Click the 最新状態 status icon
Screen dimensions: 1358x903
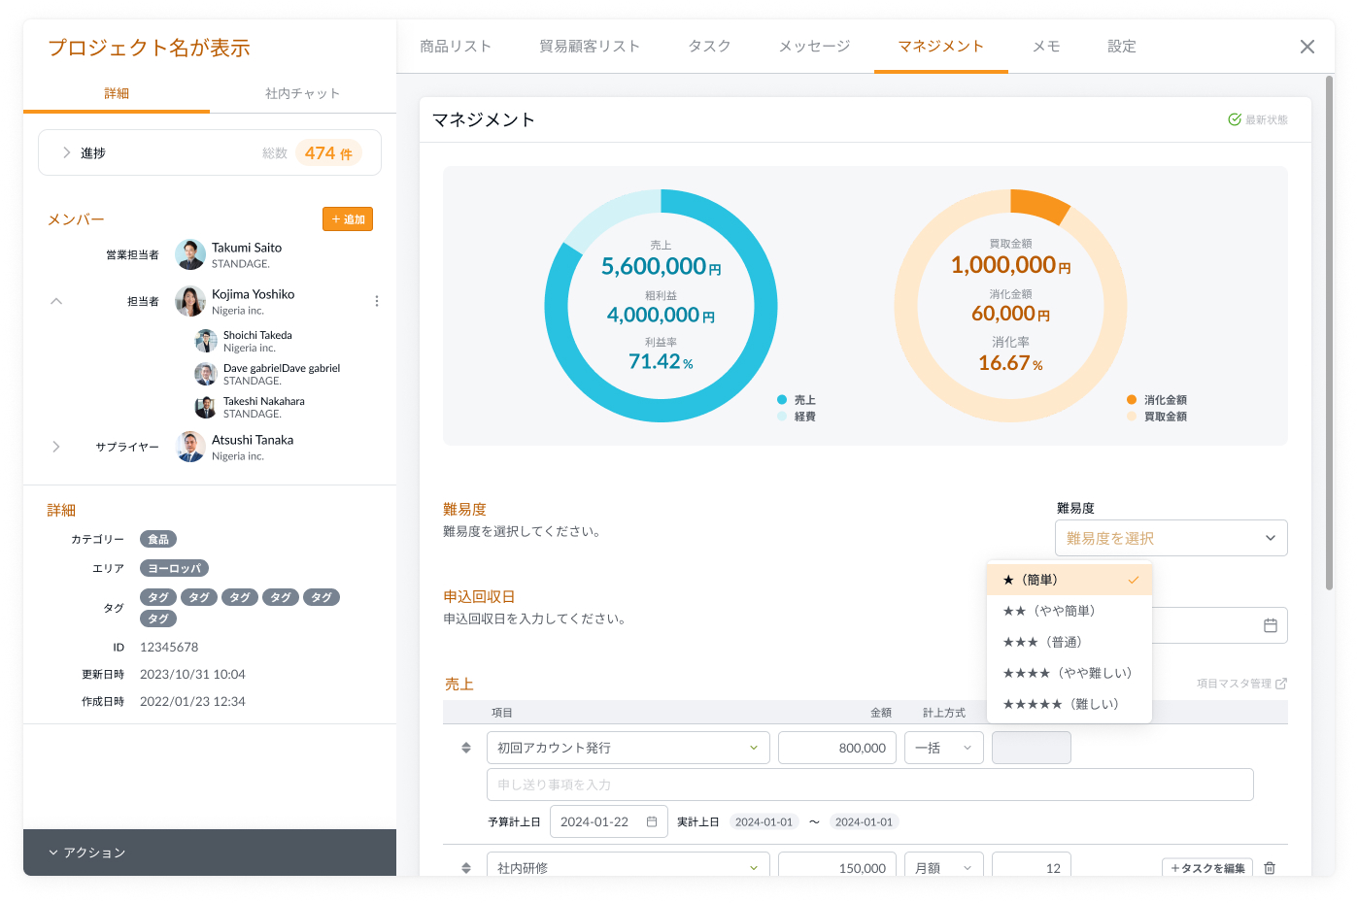point(1235,119)
